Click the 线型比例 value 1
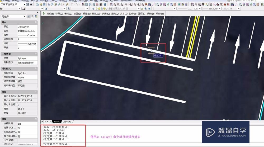The image size is (264, 147). pos(27,39)
